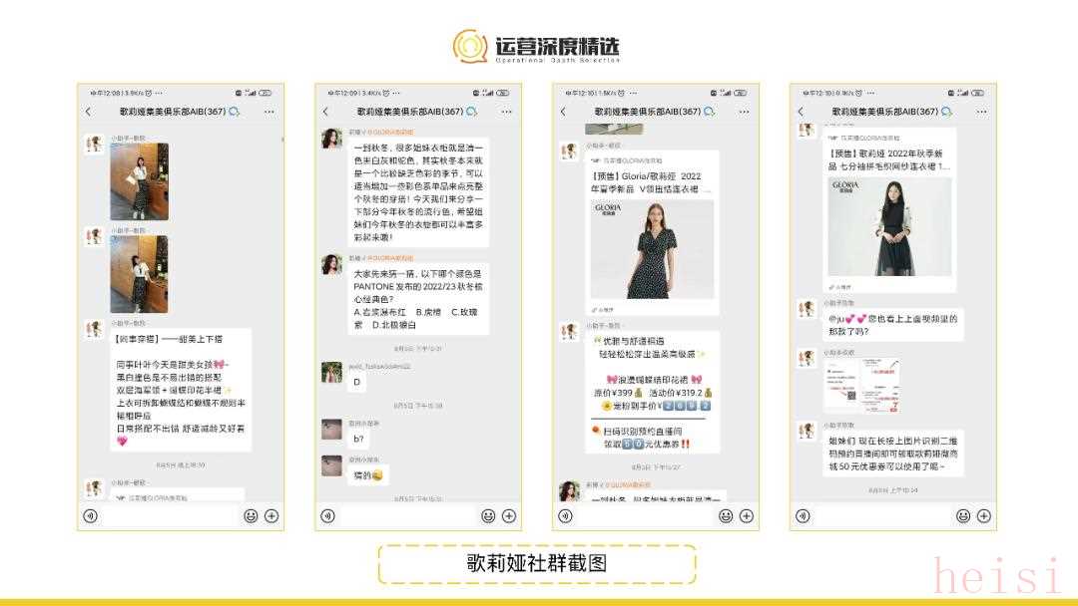Open the emoji picker in the leftmost chat
The height and width of the screenshot is (606, 1078).
[251, 515]
